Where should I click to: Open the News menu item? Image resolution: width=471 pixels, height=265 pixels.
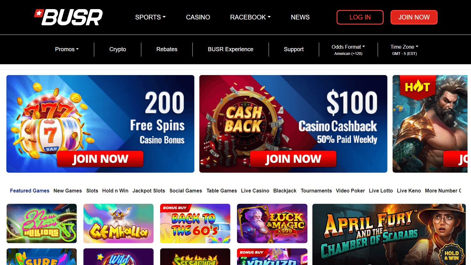click(x=300, y=17)
